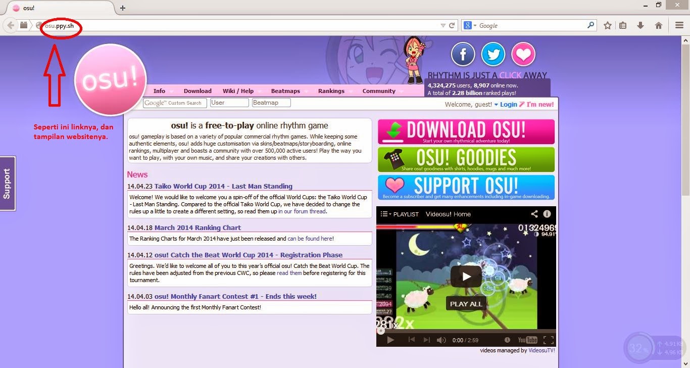The width and height of the screenshot is (690, 368).
Task: Focus the User search field
Action: click(229, 103)
